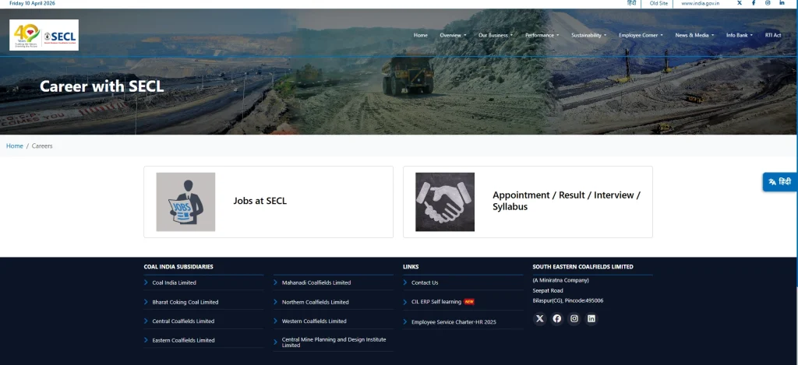This screenshot has width=798, height=365.
Task: Expand the Employee Corner dropdown menu
Action: coord(641,35)
